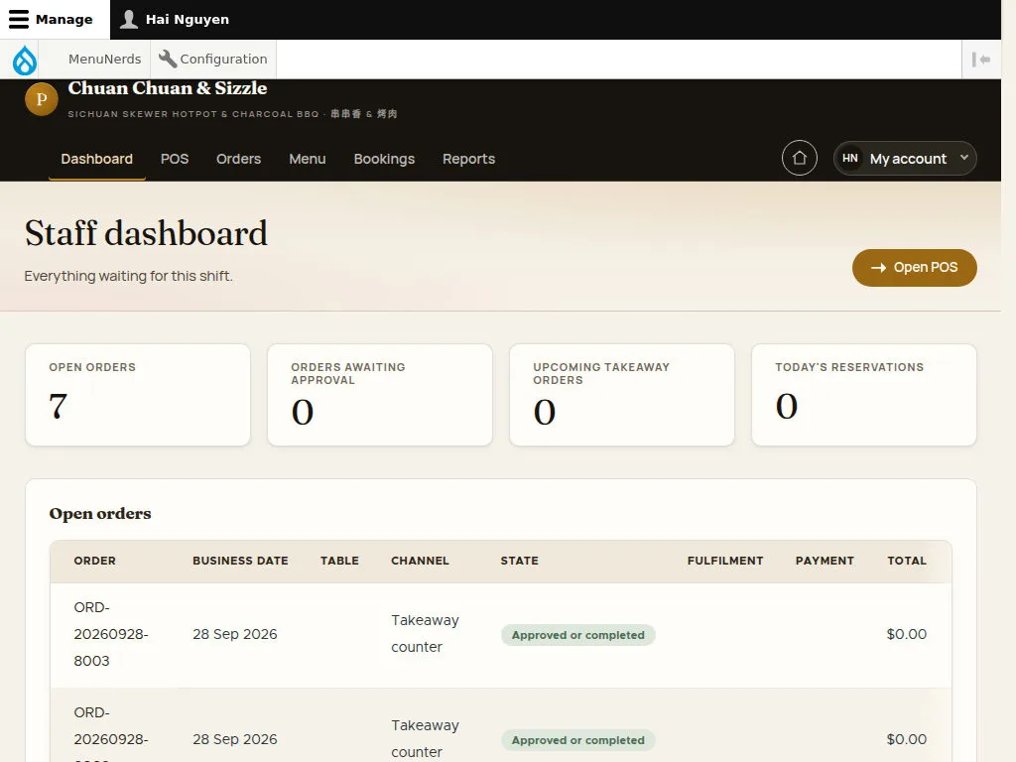Click the Order column header
This screenshot has height=762, width=1016.
pyautogui.click(x=94, y=562)
